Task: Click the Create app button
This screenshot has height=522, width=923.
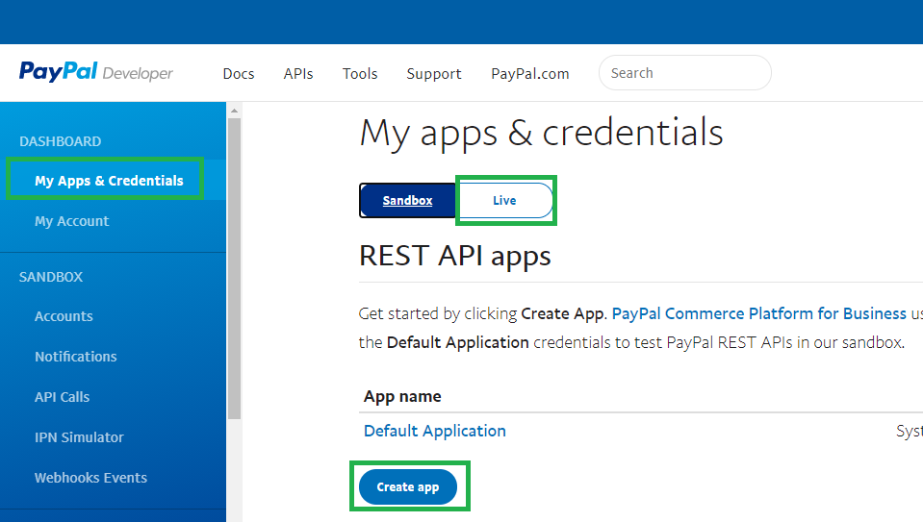Action: click(x=408, y=486)
